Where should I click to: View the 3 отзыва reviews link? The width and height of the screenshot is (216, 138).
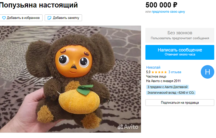coord(175,72)
